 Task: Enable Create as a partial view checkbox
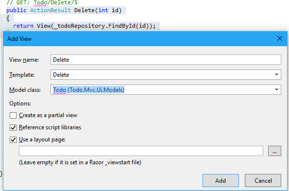coord(13,115)
